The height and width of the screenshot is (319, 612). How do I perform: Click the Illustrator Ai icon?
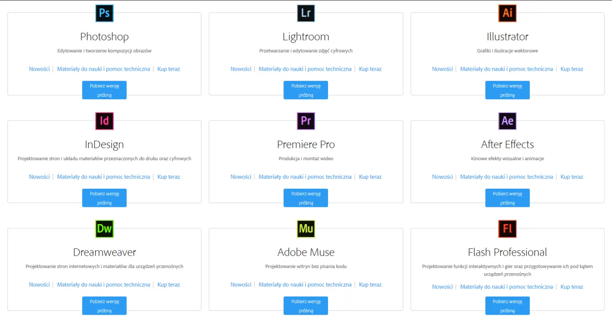(x=507, y=13)
